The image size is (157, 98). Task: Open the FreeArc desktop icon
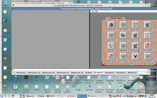tap(5, 88)
